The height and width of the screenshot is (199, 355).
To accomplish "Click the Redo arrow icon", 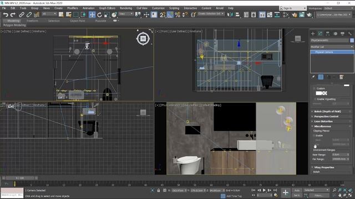I will click(13, 15).
